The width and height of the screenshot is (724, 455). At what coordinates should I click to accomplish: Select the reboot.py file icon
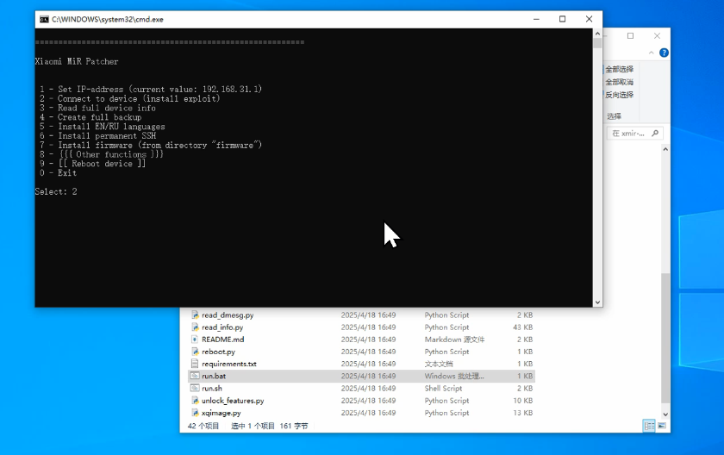pyautogui.click(x=195, y=352)
